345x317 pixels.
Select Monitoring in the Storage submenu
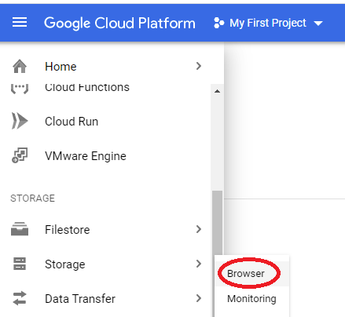252,299
